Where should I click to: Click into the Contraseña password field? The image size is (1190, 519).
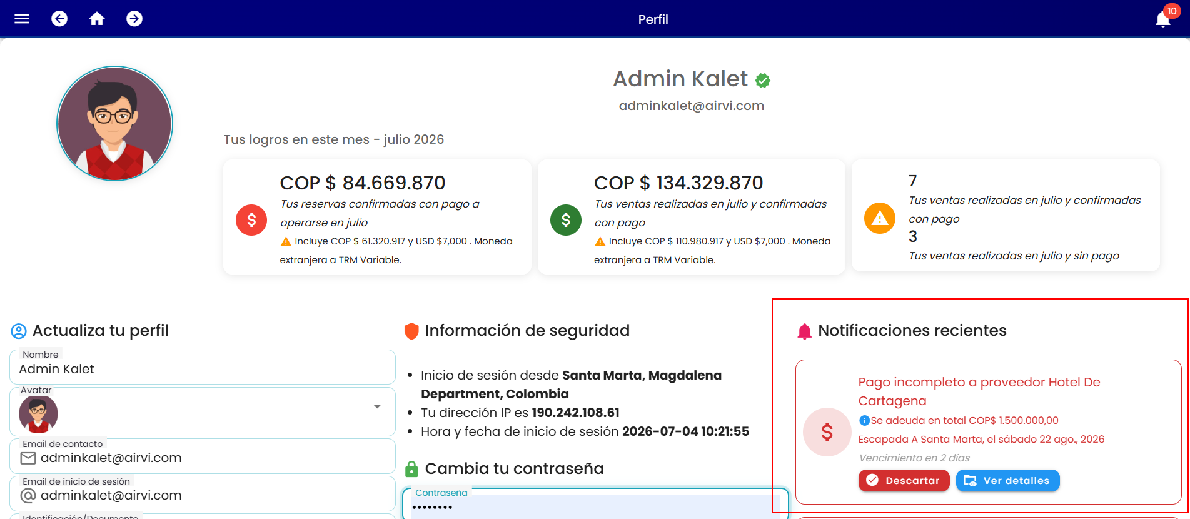click(594, 505)
